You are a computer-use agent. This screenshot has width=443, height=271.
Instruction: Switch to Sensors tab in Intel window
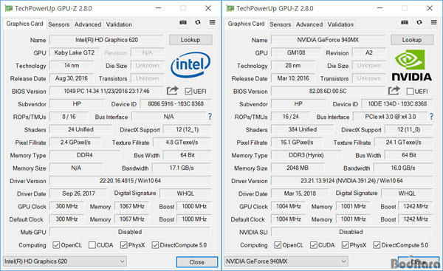[x=59, y=24]
